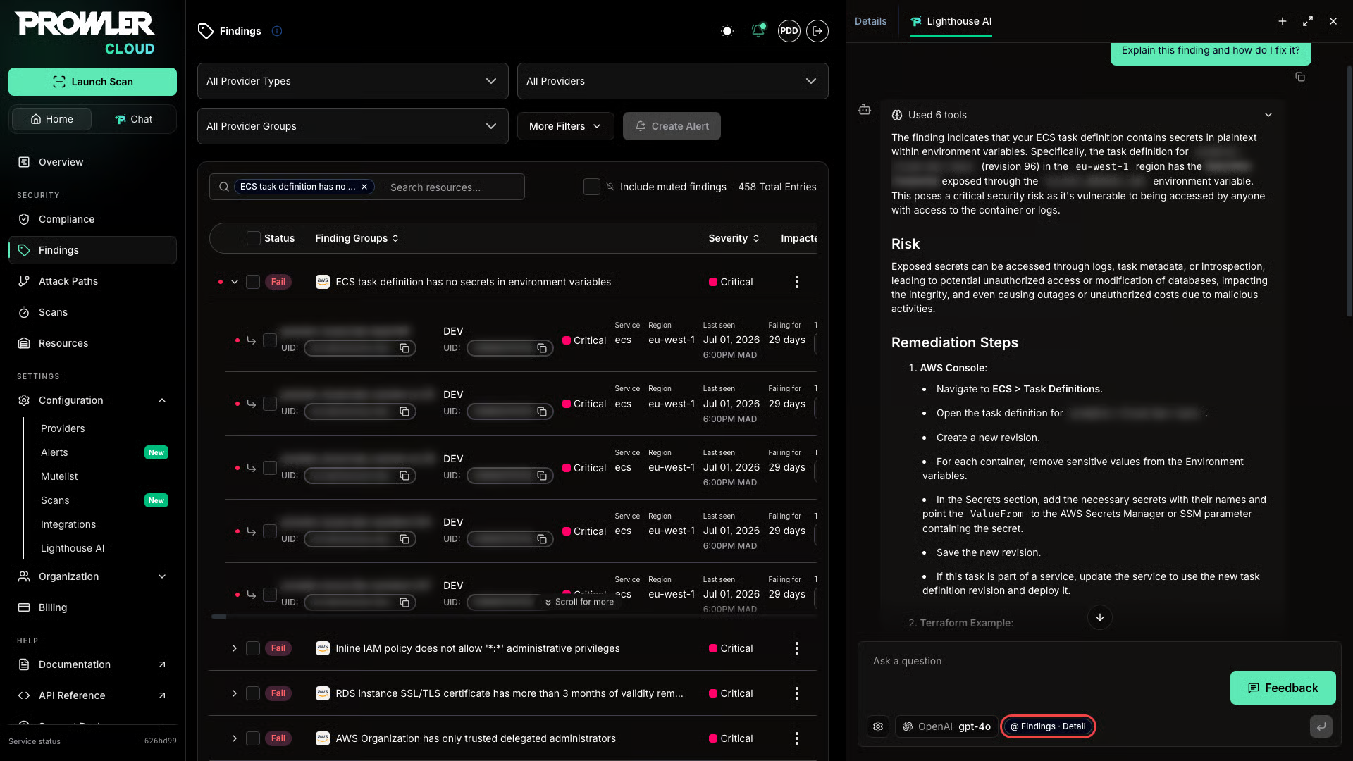Open a new Lighthouse AI chat with plus icon
The height and width of the screenshot is (761, 1353).
[x=1283, y=21]
